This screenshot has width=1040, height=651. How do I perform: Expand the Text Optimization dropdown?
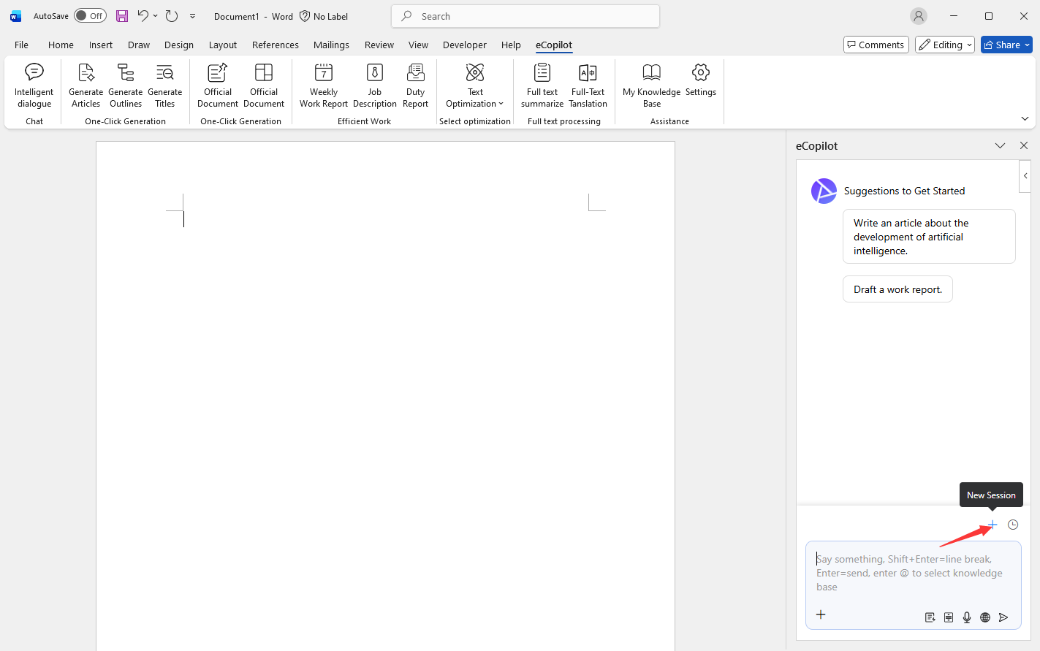click(x=475, y=104)
